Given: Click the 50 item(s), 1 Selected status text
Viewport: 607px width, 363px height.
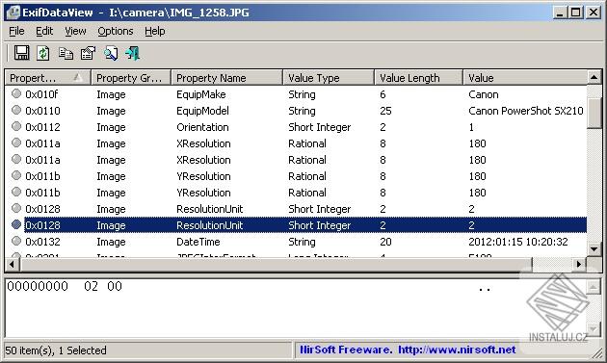Looking at the screenshot, I should (56, 350).
